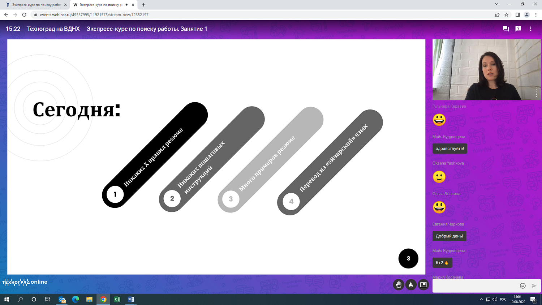The image size is (542, 305).
Task: Open webinar options three-dot menu
Action: [x=530, y=29]
